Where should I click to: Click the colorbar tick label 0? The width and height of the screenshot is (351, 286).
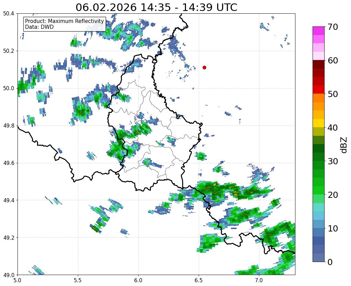click(x=330, y=262)
